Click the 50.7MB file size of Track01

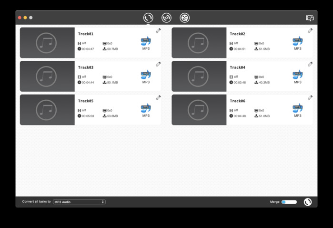tap(112, 49)
